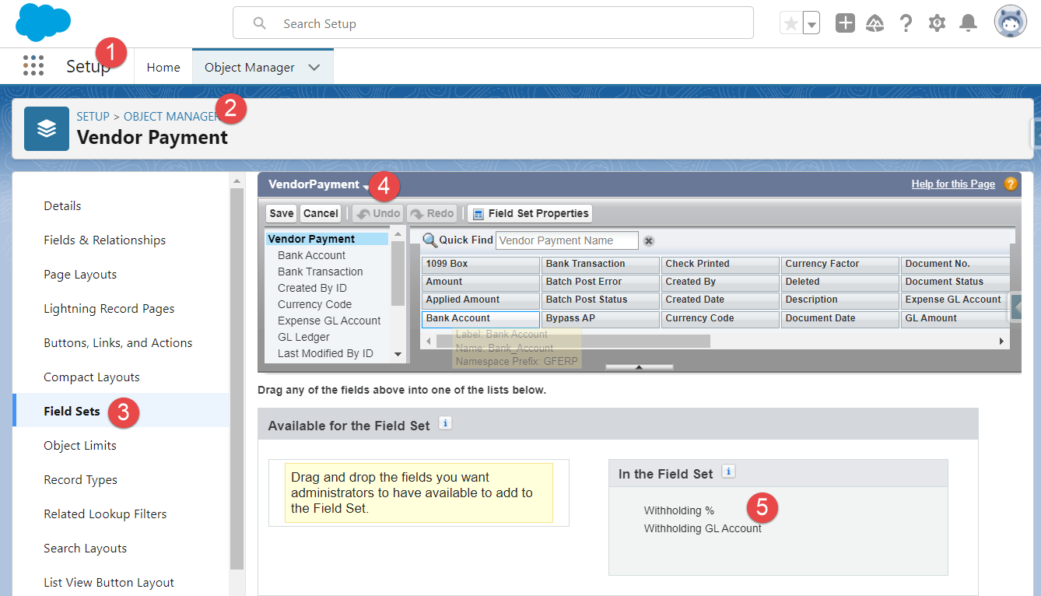Open Compact Layouts
This screenshot has height=596, width=1041.
[92, 377]
